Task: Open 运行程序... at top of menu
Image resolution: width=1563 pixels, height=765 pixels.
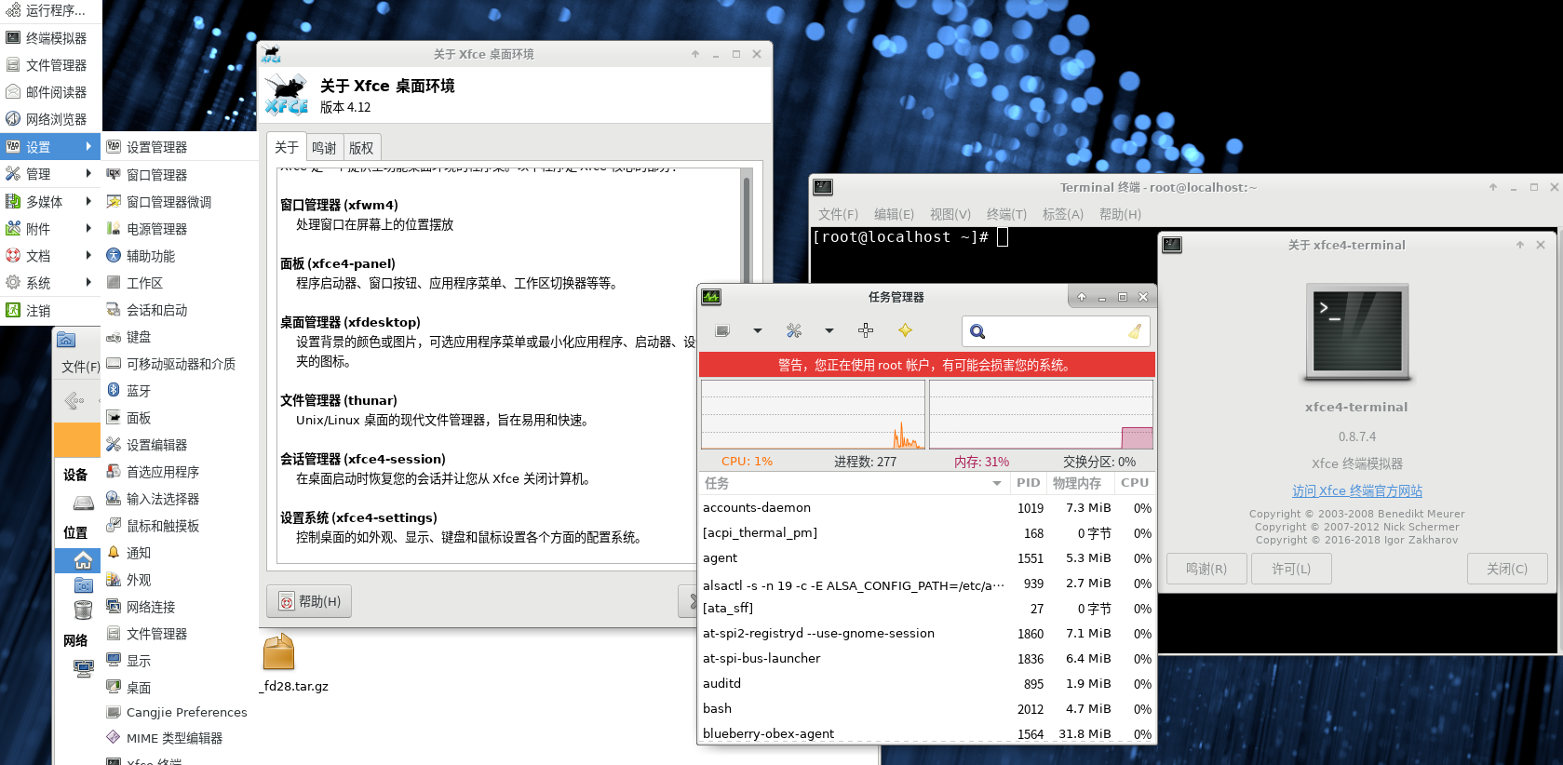Action: (x=50, y=11)
